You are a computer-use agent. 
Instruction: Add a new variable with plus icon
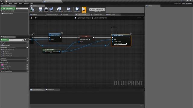(x=27, y=61)
